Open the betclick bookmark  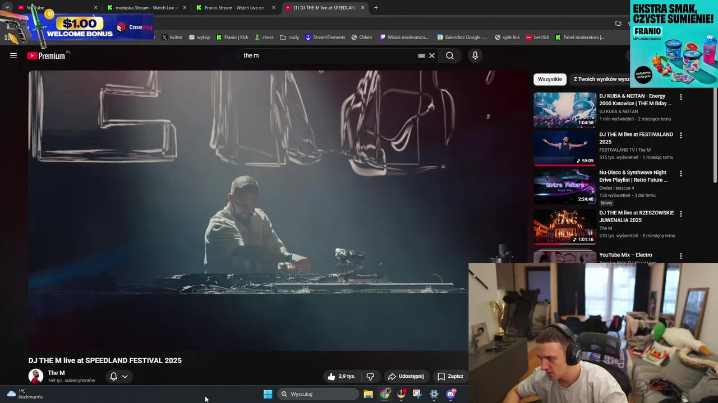point(537,38)
